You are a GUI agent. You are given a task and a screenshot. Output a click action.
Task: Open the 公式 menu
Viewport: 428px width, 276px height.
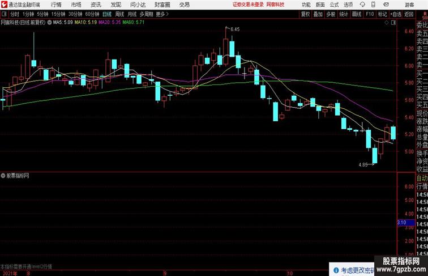click(334, 5)
